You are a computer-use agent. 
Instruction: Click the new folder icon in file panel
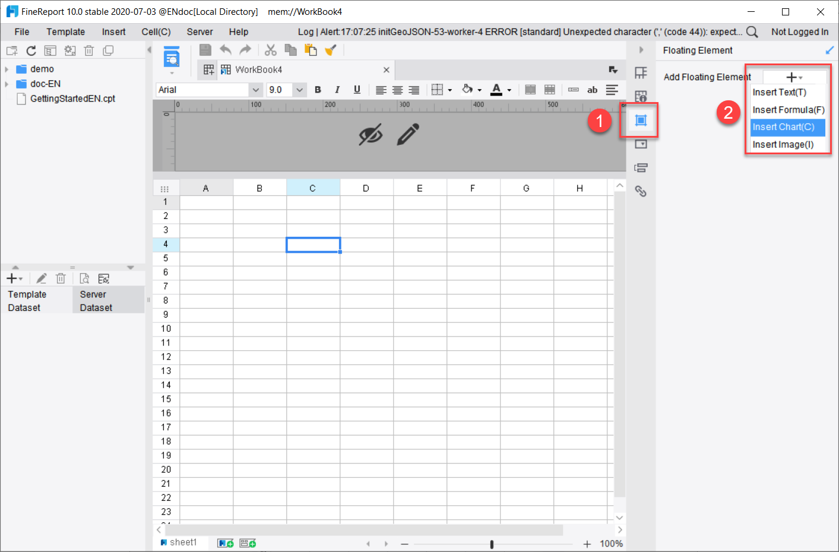point(12,51)
